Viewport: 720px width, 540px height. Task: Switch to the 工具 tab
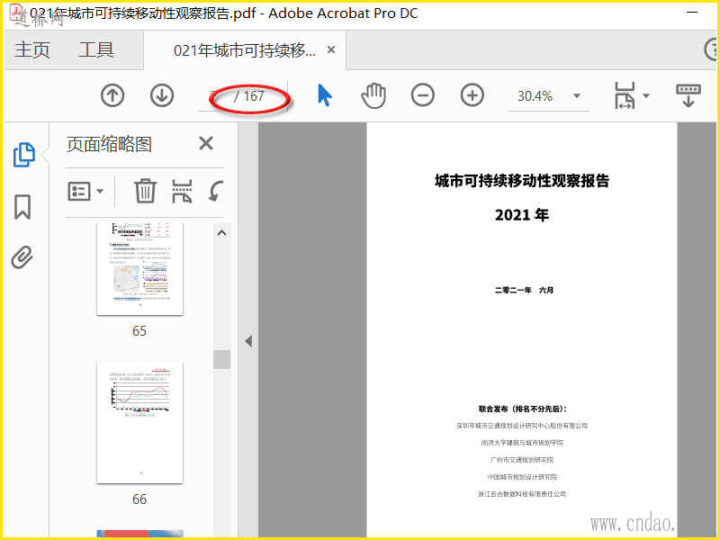tap(96, 49)
